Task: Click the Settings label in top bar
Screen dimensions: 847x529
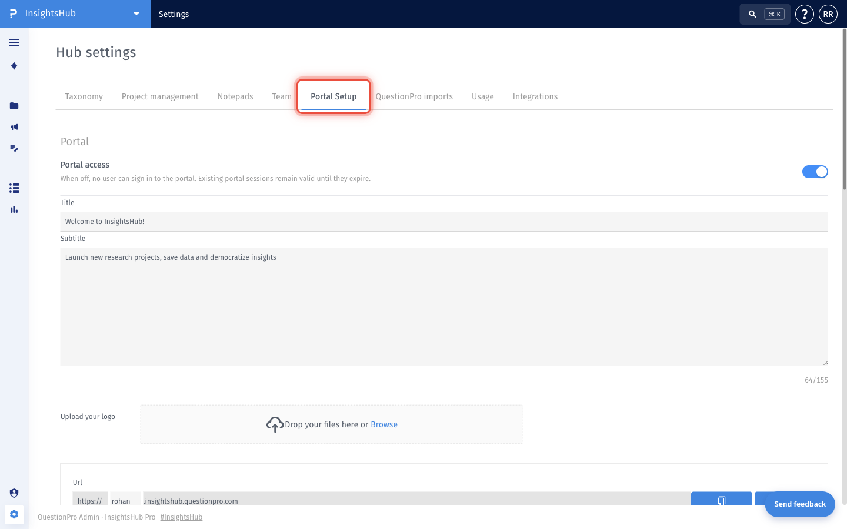Action: 174,14
